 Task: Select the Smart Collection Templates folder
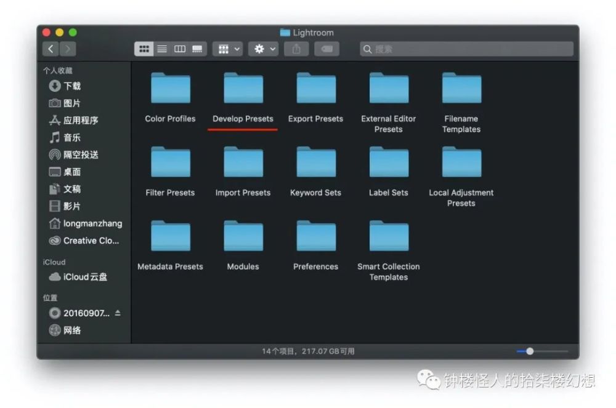389,236
